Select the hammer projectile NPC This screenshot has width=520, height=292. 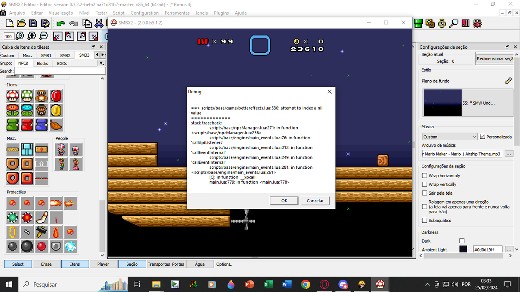point(41,232)
